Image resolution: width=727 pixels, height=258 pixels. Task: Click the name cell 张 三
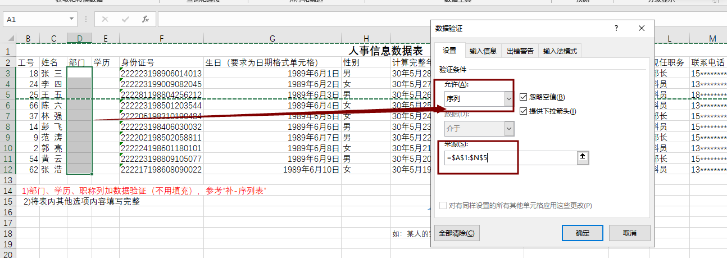click(52, 73)
